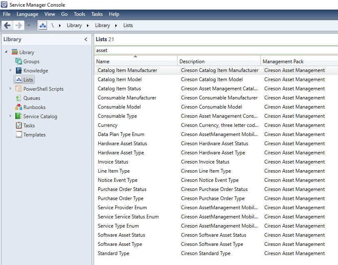Open the Language menu
Screen dimensions: 338x265
click(x=27, y=14)
